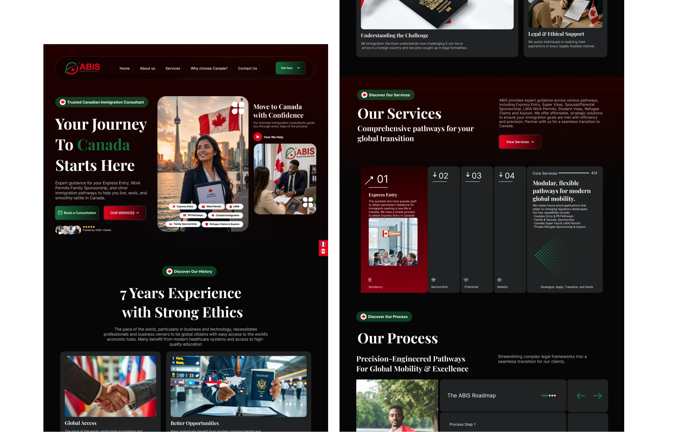Viewport: 679px width, 432px height.
Task: Click the Book a Consultation button
Action: (77, 213)
